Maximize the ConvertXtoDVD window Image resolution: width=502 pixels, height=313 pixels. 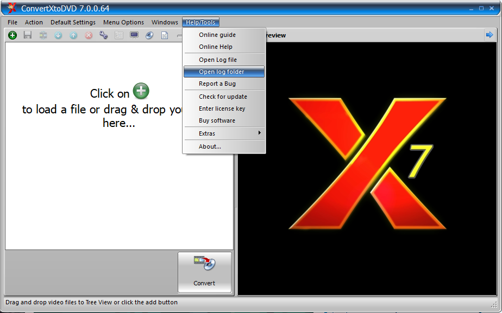click(481, 9)
